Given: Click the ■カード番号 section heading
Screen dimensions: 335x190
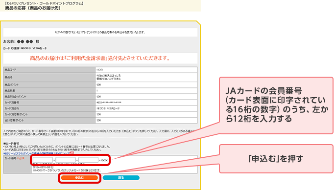Looking at the screenshot, I should 11,144.
